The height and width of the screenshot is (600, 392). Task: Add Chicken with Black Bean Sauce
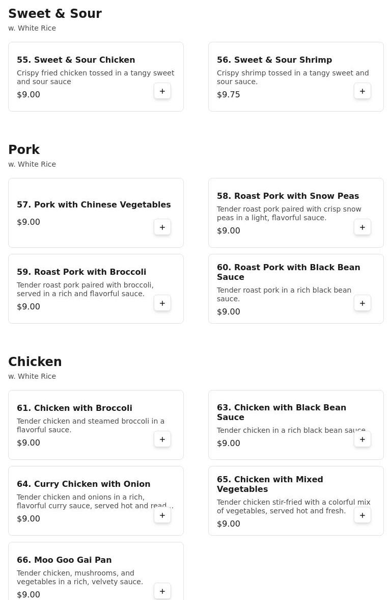click(362, 439)
